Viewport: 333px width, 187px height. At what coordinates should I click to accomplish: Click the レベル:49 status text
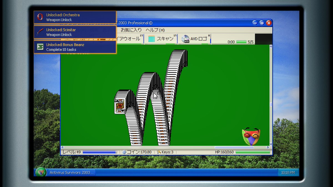point(71,152)
